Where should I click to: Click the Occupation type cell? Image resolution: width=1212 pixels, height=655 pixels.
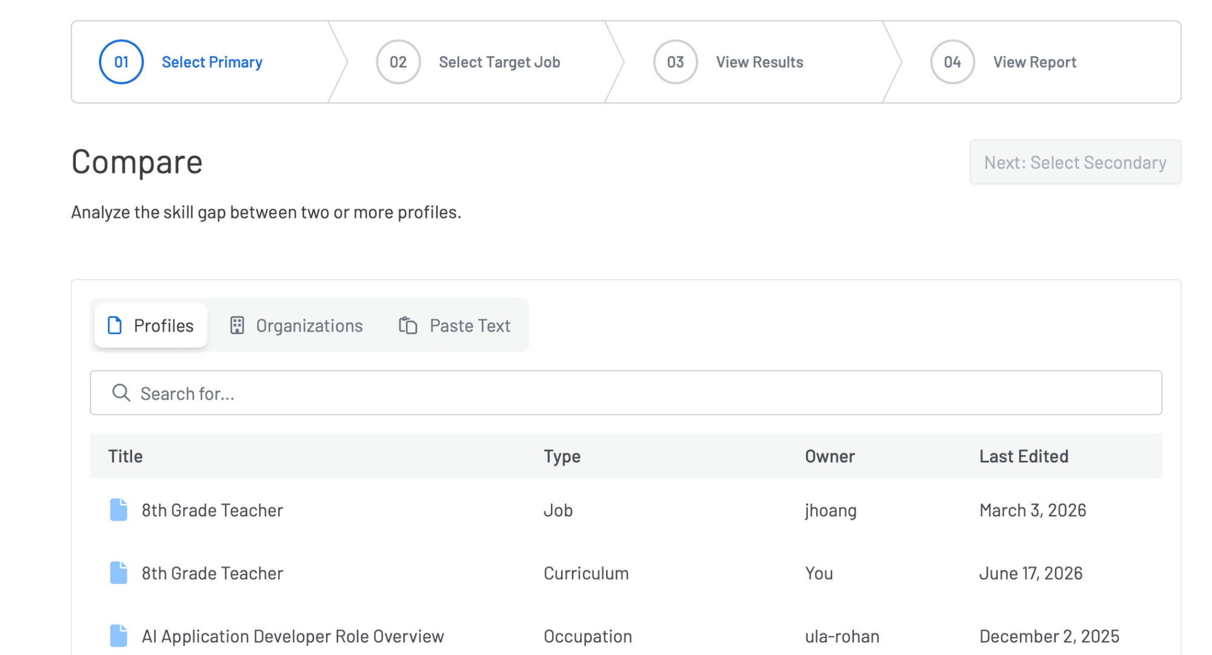(x=587, y=636)
